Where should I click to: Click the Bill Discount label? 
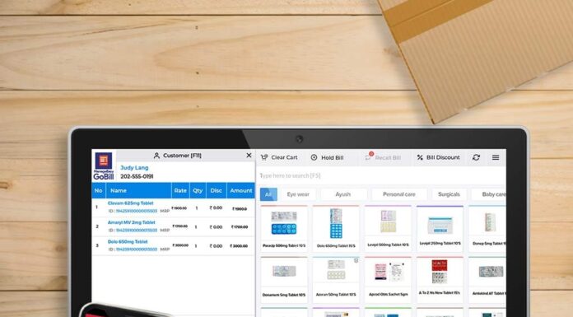click(x=443, y=157)
